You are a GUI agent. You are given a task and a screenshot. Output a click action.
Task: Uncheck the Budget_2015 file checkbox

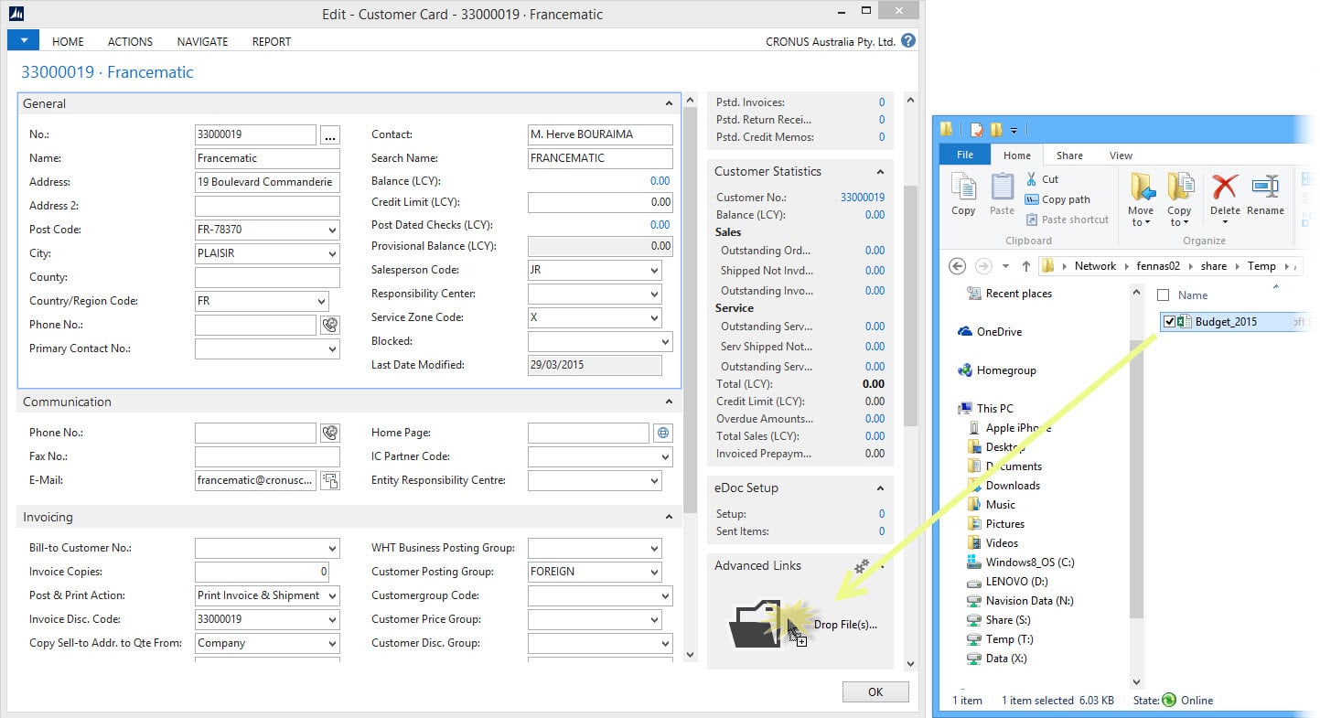coord(1169,322)
